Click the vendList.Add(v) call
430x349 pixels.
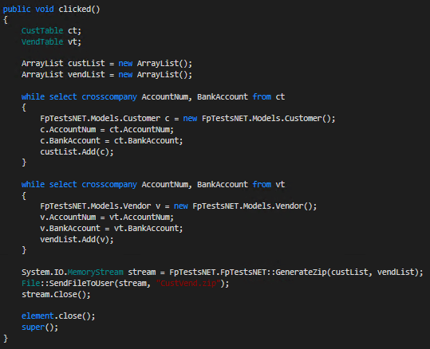(x=77, y=239)
